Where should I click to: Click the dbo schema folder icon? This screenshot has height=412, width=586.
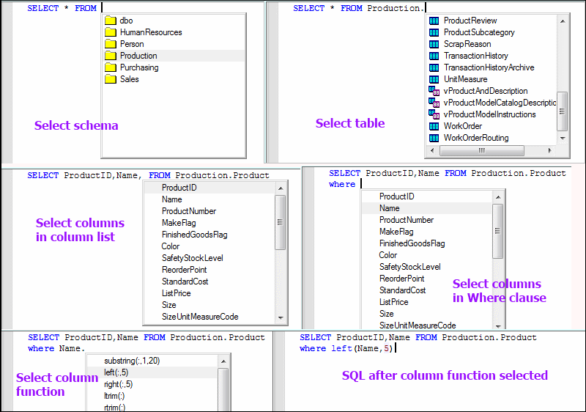111,21
